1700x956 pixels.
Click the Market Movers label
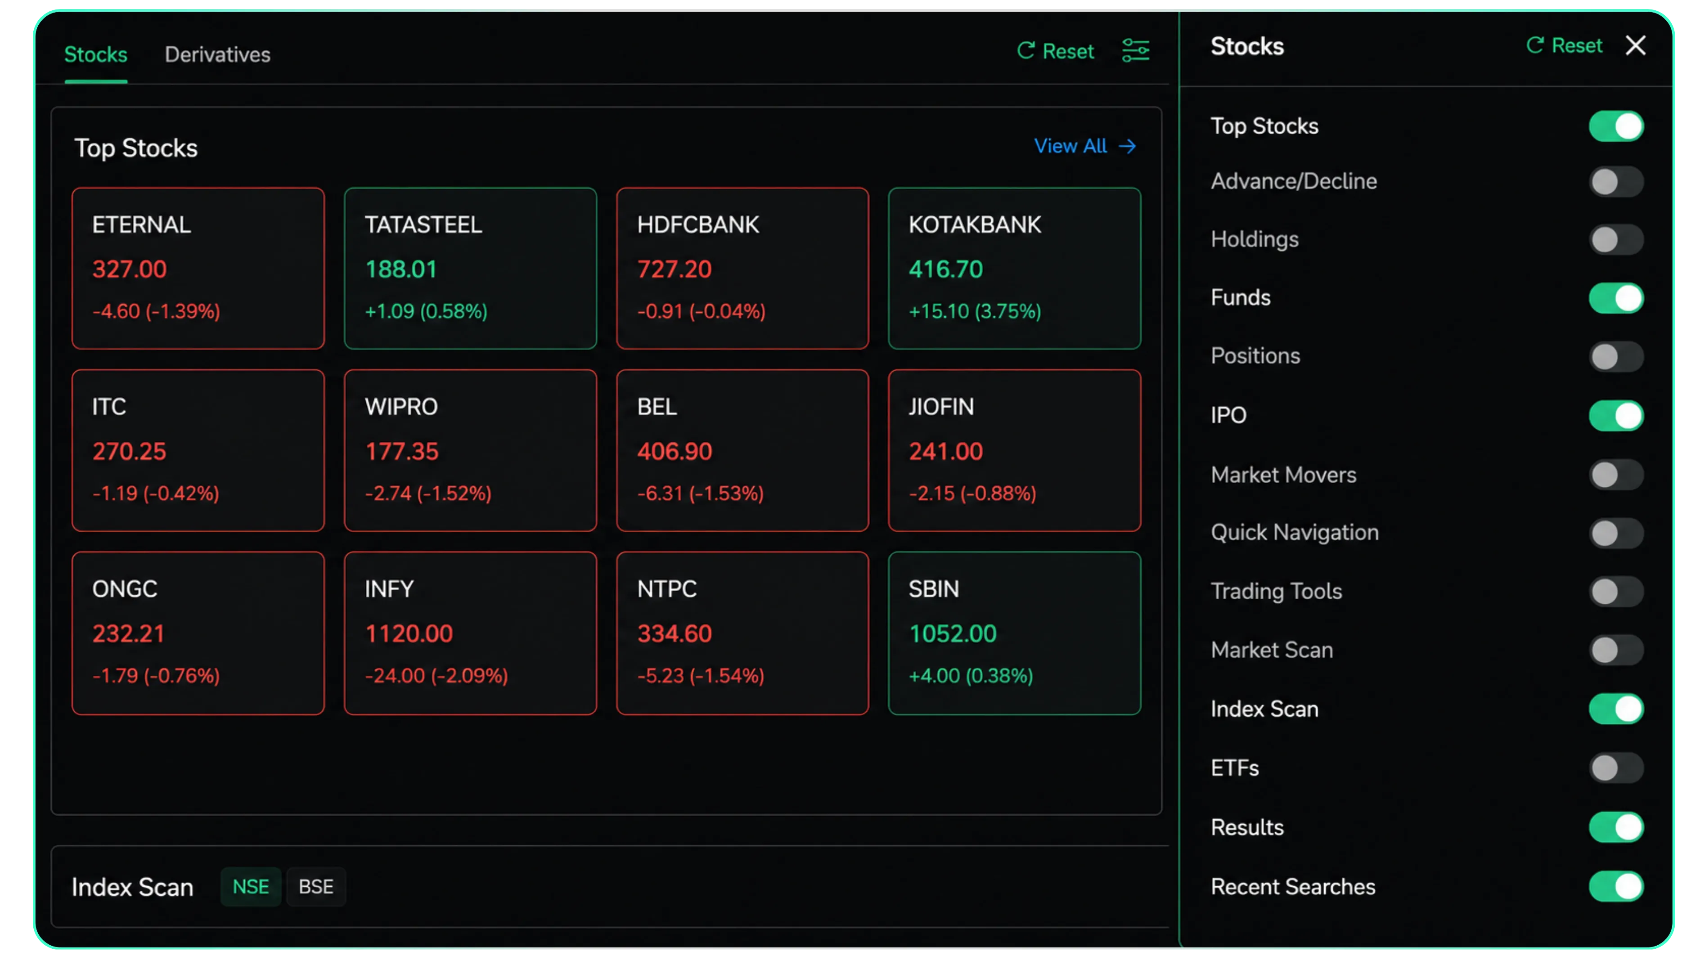[1284, 475]
